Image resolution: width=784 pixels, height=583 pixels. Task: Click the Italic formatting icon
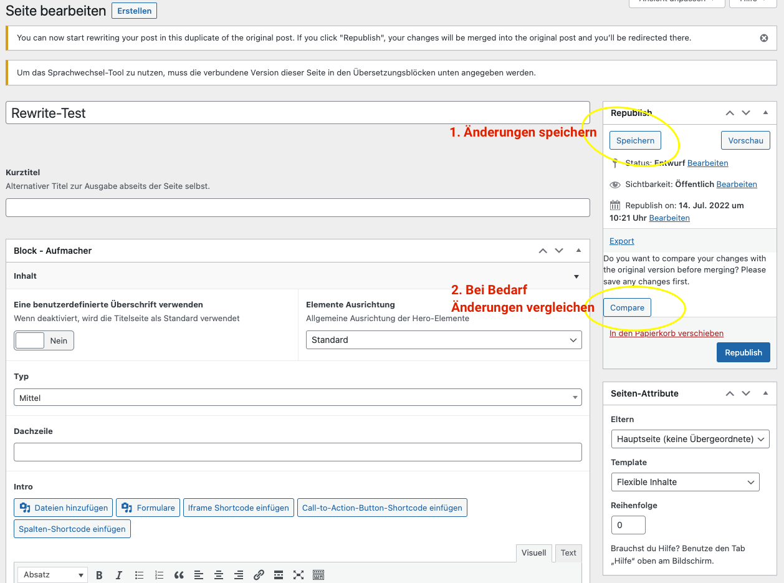(x=119, y=575)
